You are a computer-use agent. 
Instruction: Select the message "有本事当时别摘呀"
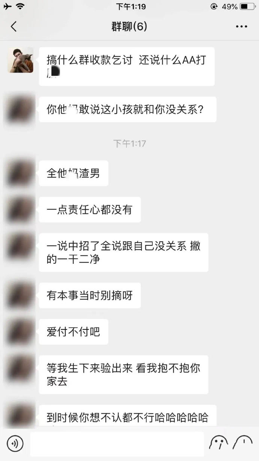click(90, 295)
